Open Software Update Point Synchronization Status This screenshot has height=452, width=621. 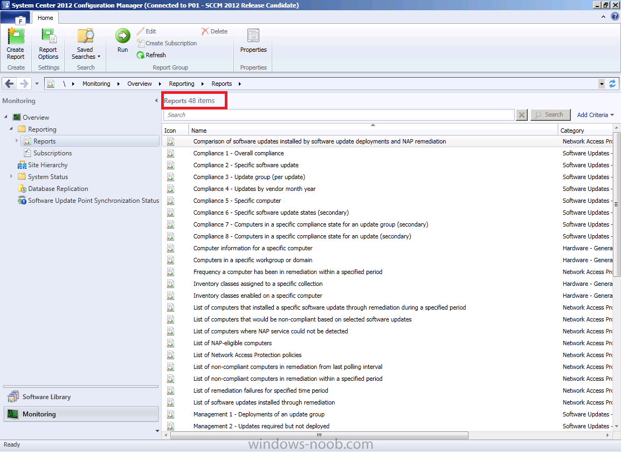coord(88,201)
